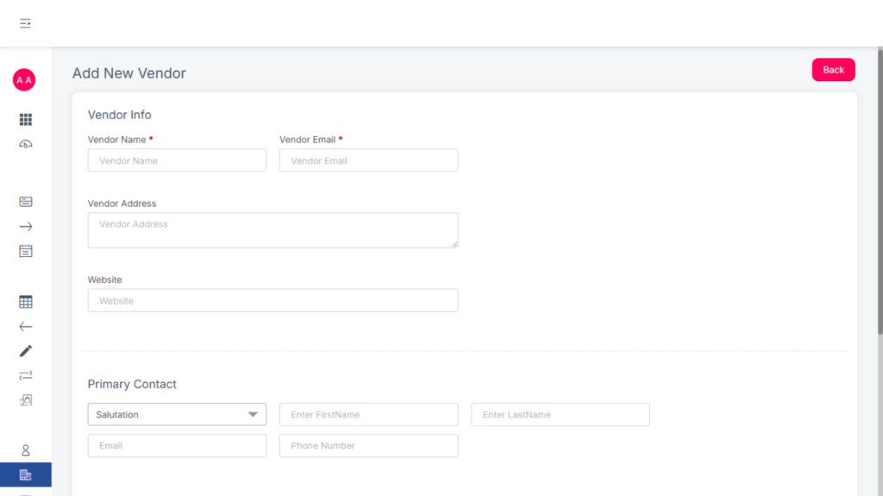Click the Enter FirstName field

pos(368,415)
